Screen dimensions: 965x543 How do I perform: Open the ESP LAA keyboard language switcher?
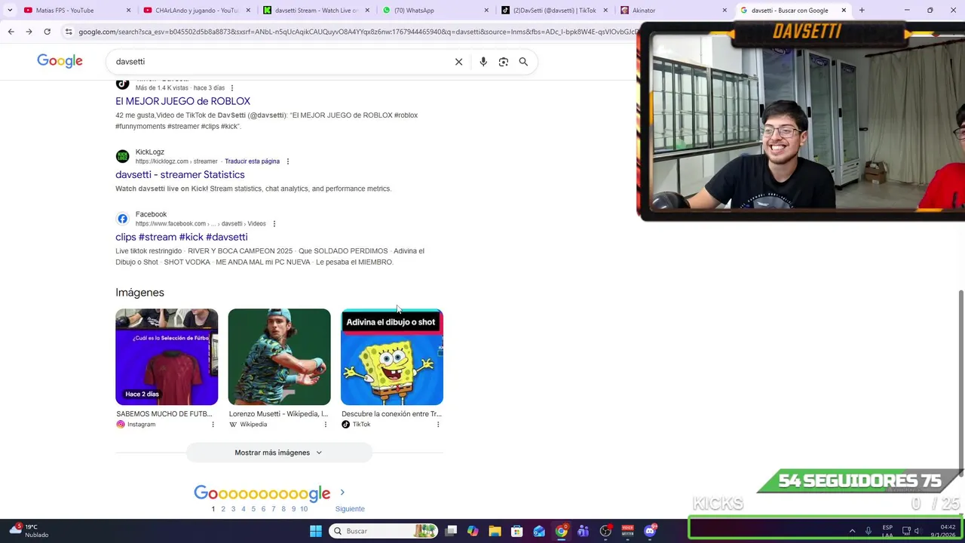pyautogui.click(x=887, y=531)
